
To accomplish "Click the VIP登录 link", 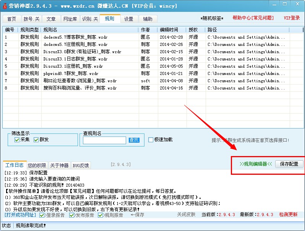I will 292,18.
